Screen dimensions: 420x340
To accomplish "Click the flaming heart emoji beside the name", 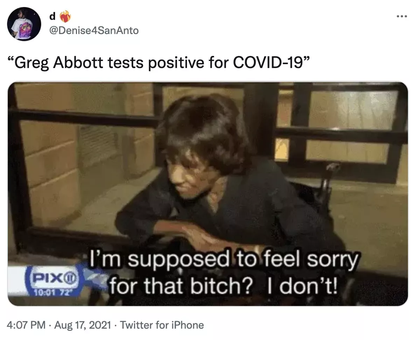I will click(x=64, y=16).
